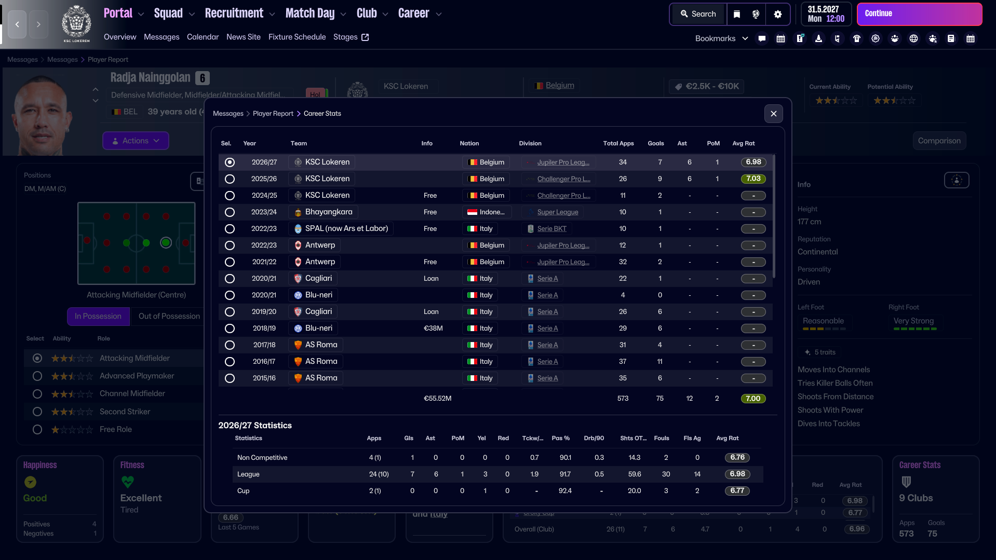Select the Free Role radio button

click(x=37, y=430)
